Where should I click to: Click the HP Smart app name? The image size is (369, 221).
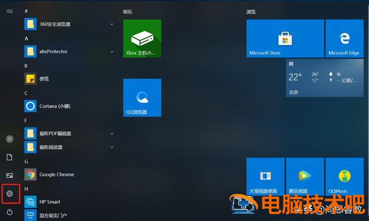[50, 202]
